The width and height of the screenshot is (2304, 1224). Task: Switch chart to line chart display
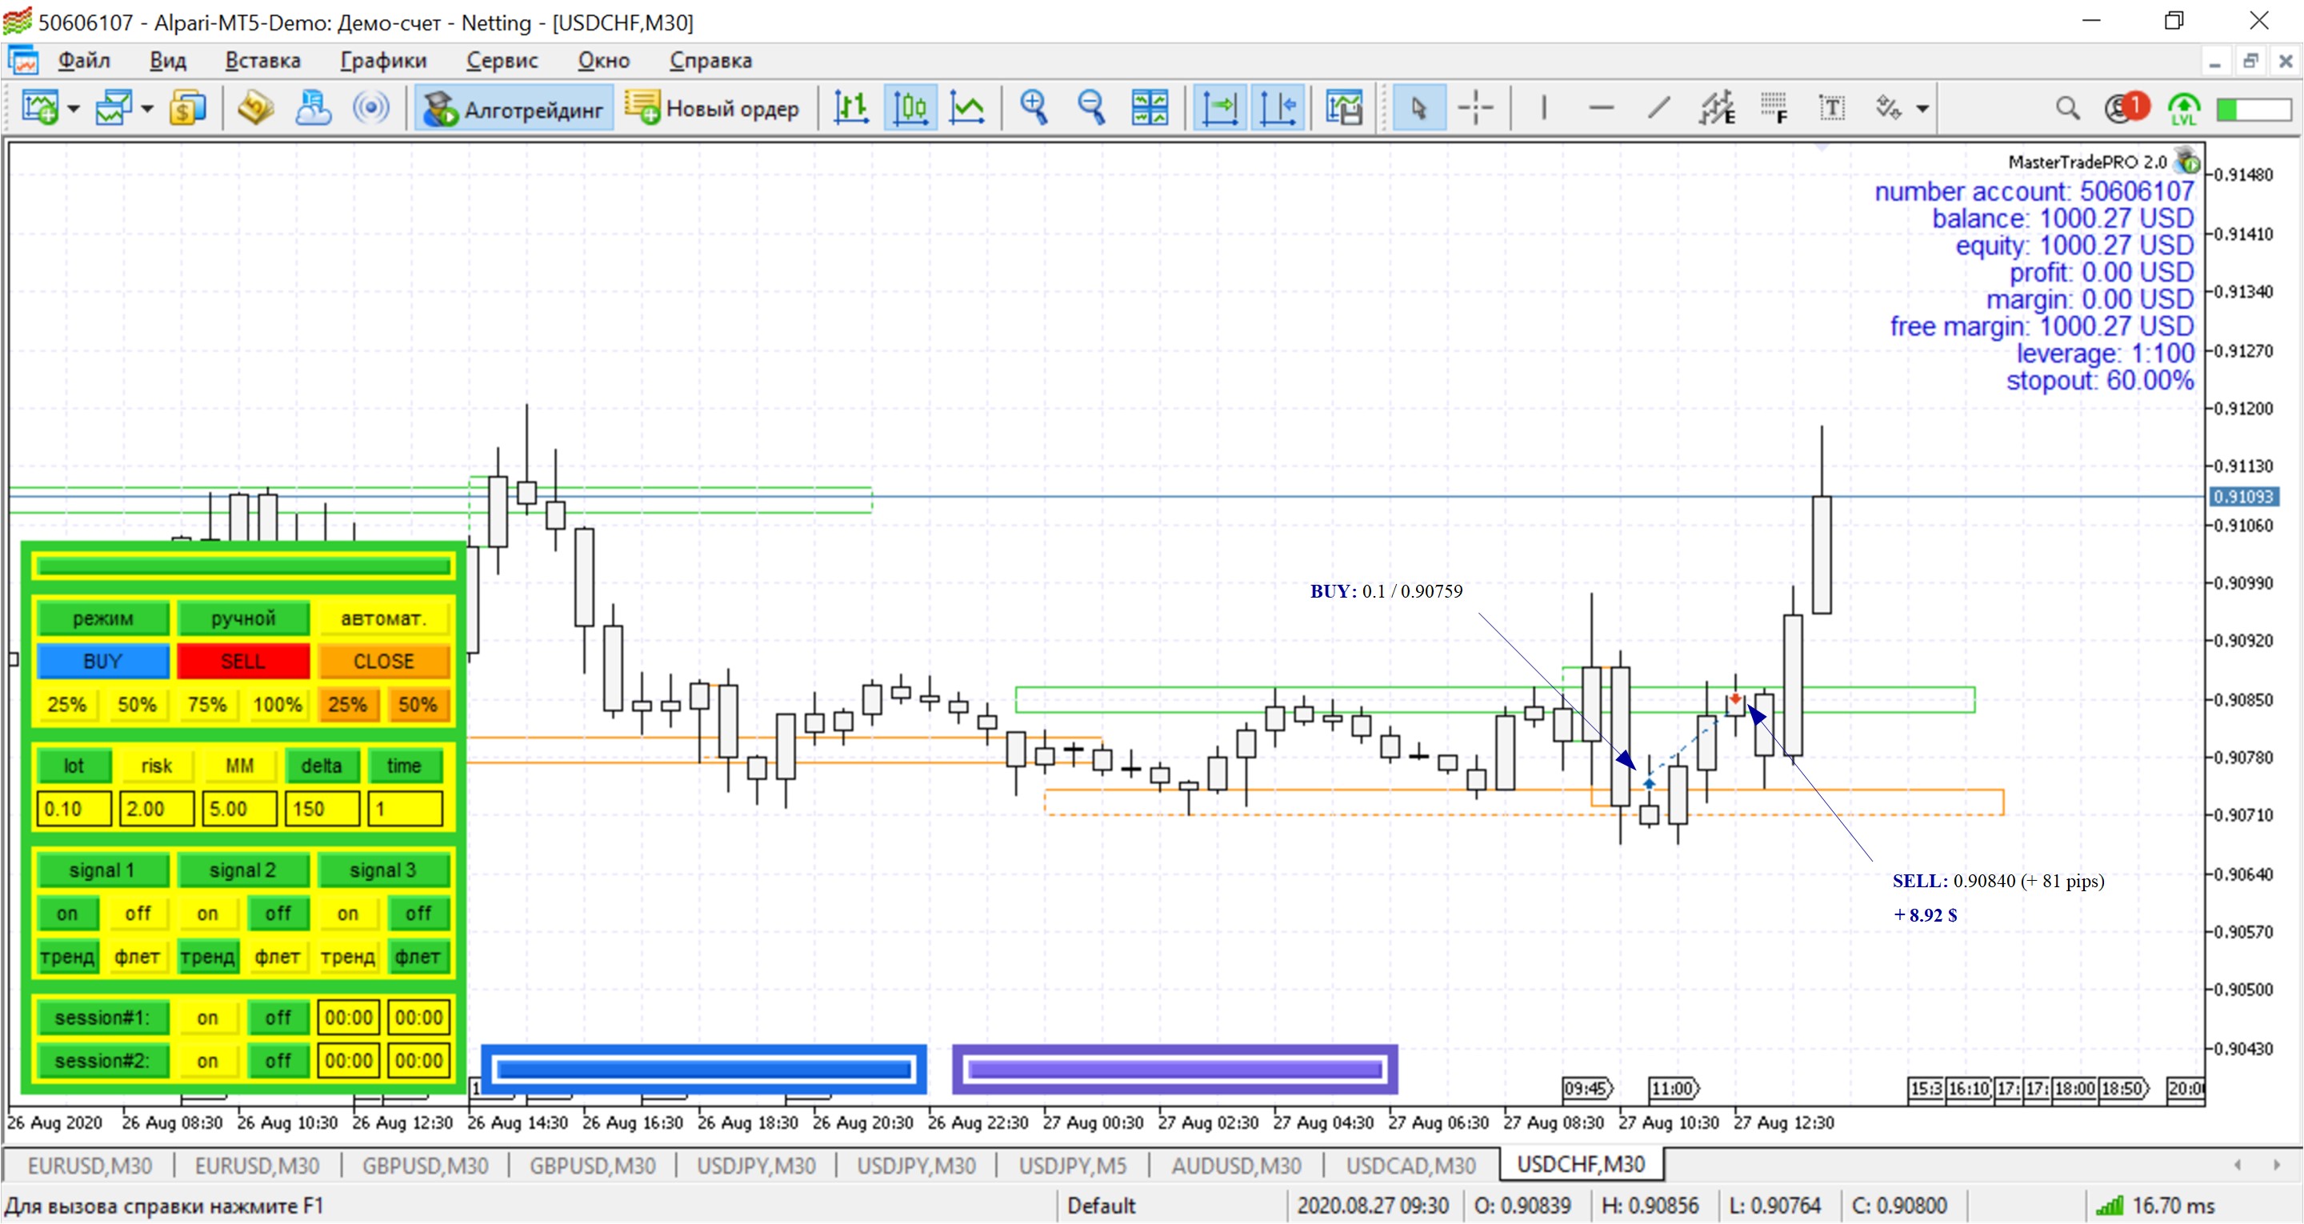(x=967, y=108)
